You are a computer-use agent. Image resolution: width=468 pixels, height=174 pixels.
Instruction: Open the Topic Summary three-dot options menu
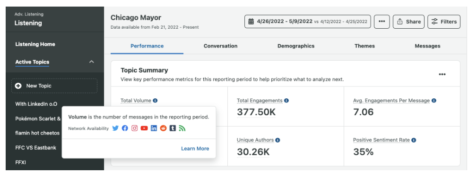tap(442, 74)
